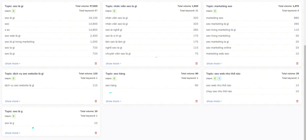Remove the 'dịch vụ seo website là gì' topic

96,101
